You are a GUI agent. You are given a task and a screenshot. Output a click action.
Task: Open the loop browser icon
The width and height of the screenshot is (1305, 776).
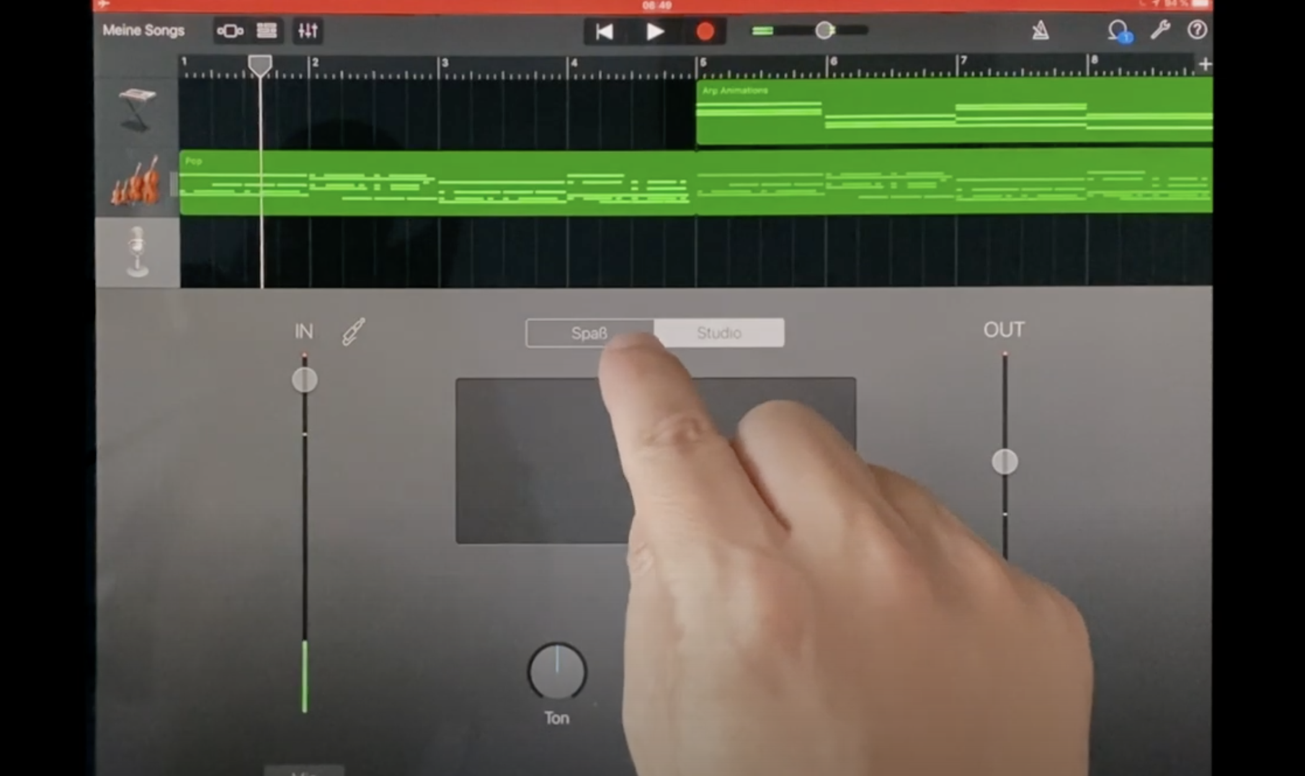tap(1118, 30)
